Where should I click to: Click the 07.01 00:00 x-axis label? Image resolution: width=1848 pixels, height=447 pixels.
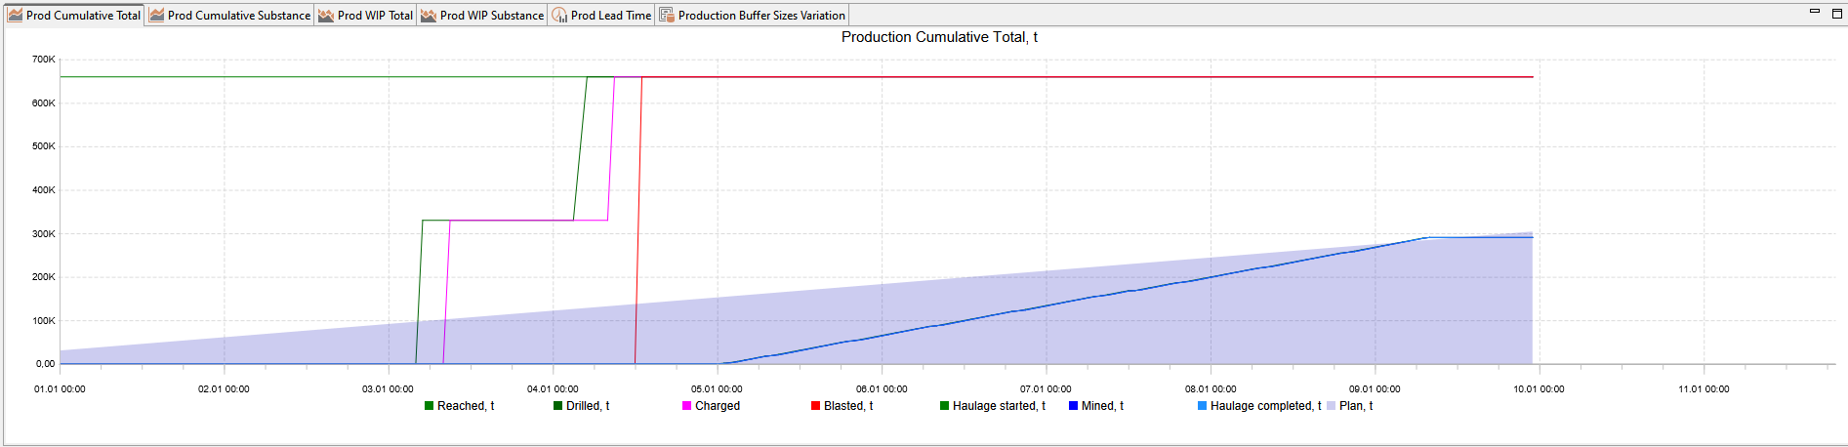coord(1046,389)
